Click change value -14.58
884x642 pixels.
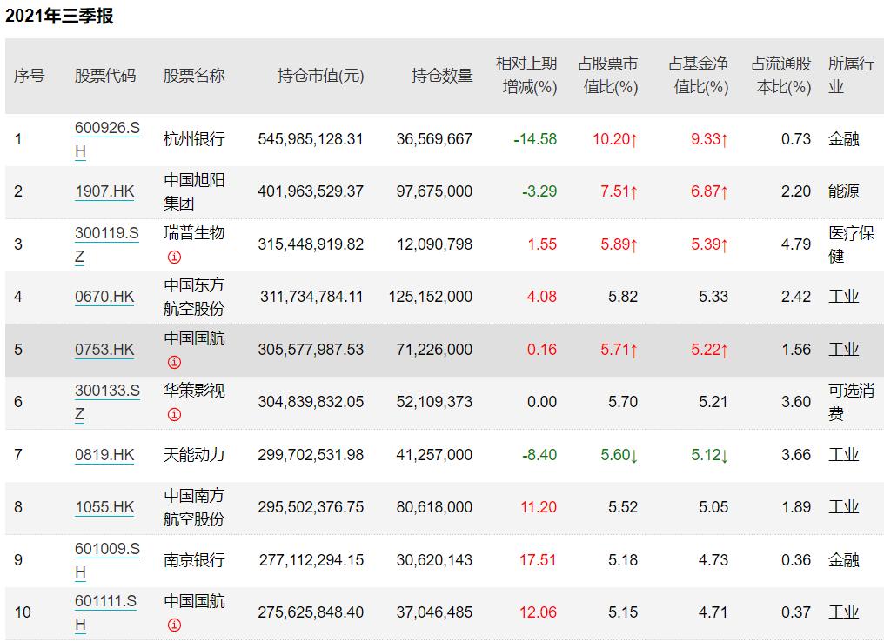pyautogui.click(x=535, y=139)
